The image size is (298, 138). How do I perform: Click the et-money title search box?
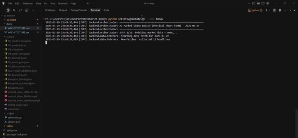149,3
